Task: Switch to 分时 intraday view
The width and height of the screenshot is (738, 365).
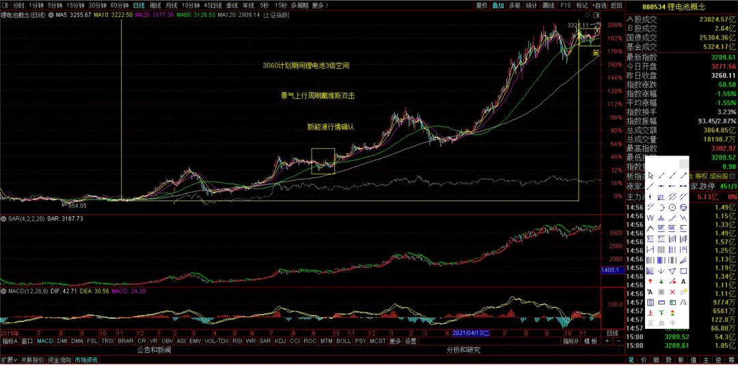Action: click(x=18, y=5)
